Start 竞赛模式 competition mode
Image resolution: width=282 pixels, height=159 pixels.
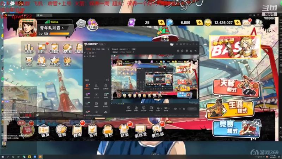(236, 129)
